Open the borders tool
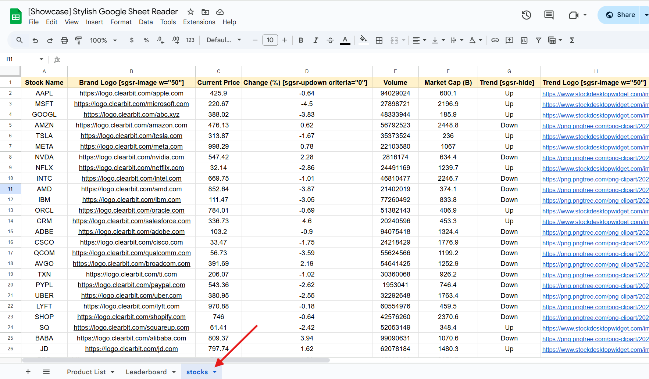649x379 pixels. (379, 40)
